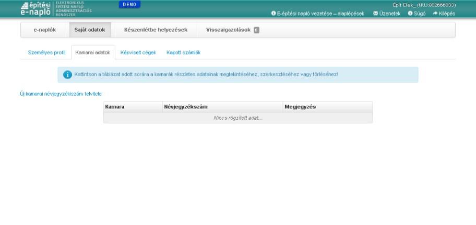Switch to the e-naplók main tab
476x225 pixels.
click(45, 30)
